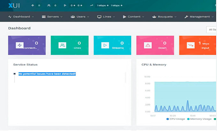This screenshot has height=131, width=217.
Task: Open the Lines menu
Action: (x=106, y=17)
